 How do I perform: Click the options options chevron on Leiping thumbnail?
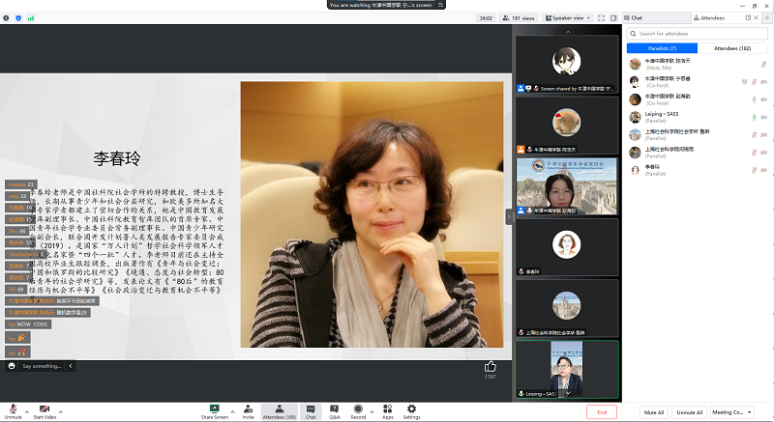click(568, 393)
